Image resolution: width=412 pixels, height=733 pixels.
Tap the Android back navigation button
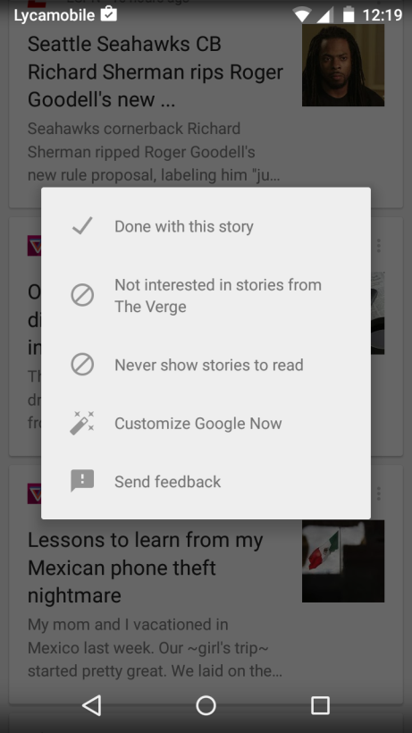[91, 705]
